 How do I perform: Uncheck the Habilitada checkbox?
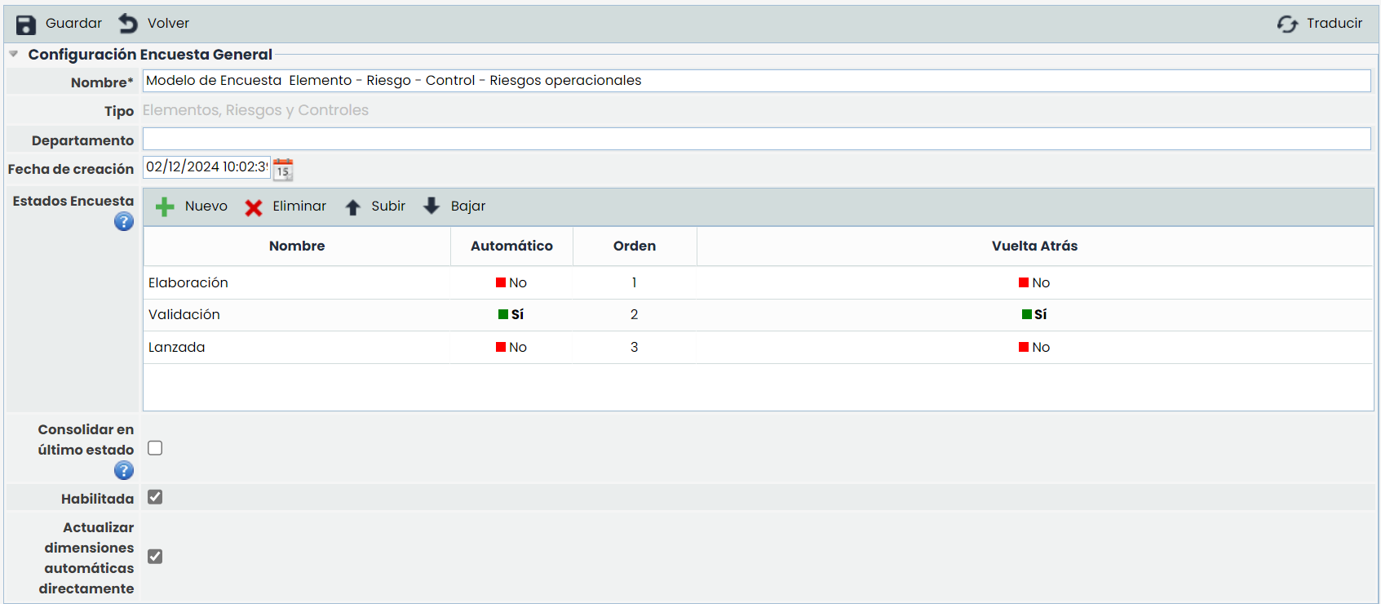tap(155, 497)
